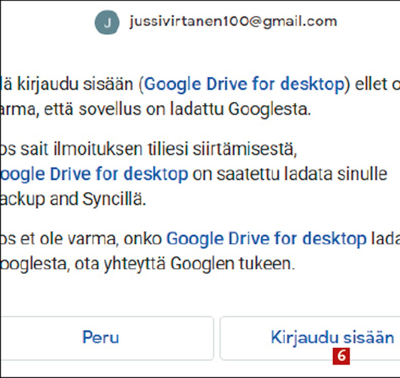Screen dimensions: 400x378
Task: Click the word 'siirtämisestä' in the second paragraph
Action: 245,149
